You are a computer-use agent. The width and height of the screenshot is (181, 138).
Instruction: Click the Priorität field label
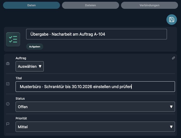point(21,118)
